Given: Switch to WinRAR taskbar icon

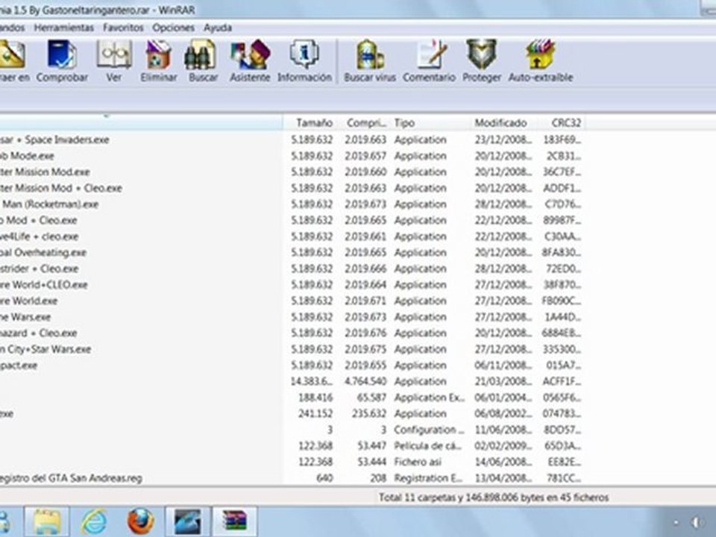Looking at the screenshot, I should pyautogui.click(x=235, y=521).
